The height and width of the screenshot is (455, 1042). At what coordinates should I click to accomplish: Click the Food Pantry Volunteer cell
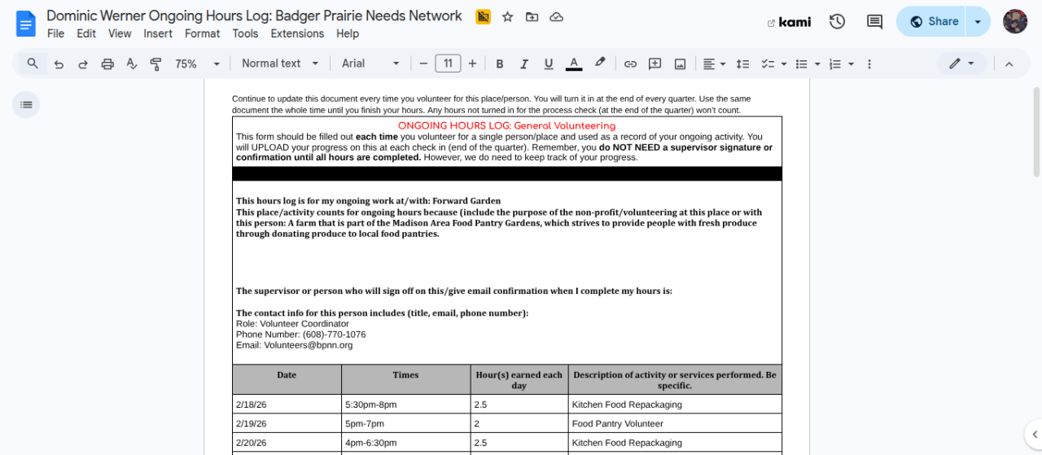click(675, 424)
